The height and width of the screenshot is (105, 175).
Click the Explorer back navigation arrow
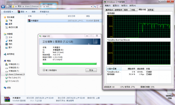pyautogui.click(x=3, y=7)
